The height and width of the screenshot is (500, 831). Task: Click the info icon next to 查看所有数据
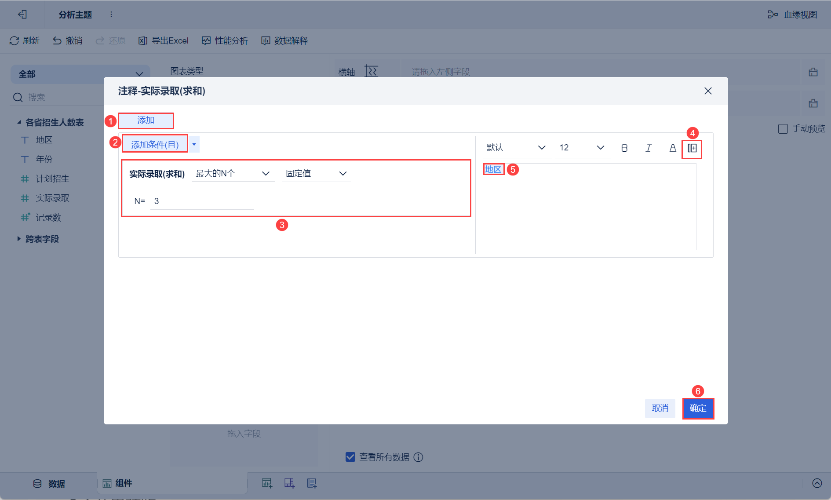[x=419, y=457]
